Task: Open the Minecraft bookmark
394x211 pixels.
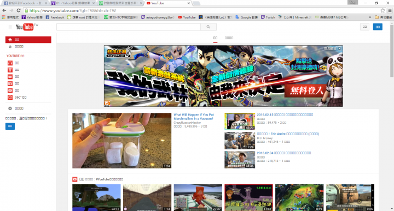Action: pyautogui.click(x=295, y=17)
